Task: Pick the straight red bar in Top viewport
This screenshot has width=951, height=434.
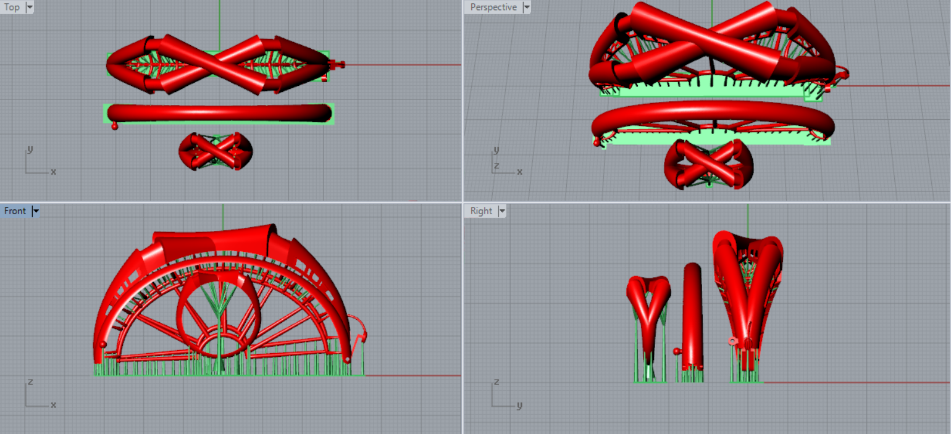Action: (219, 113)
